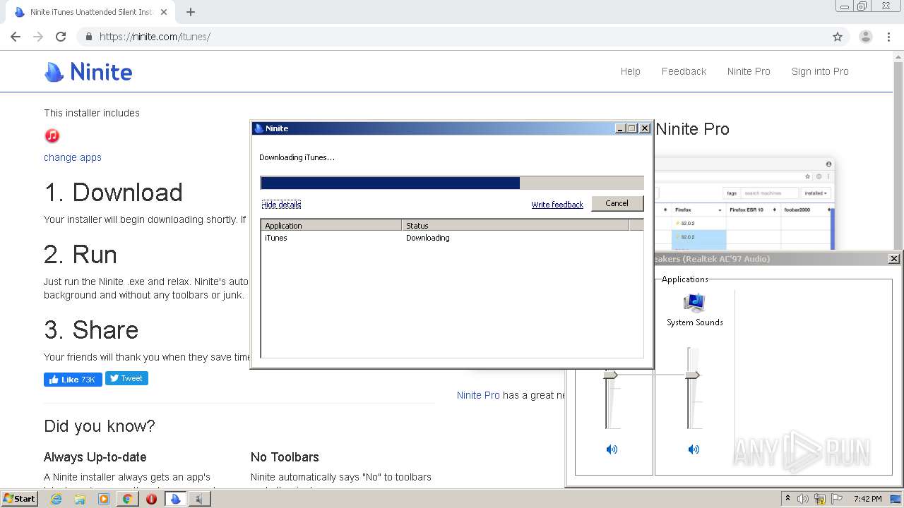Maximize the Ninite installer dialog
This screenshot has width=904, height=508.
[632, 128]
